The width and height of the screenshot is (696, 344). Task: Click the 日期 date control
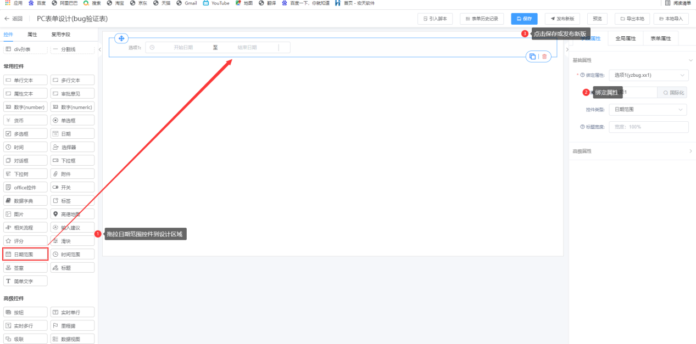click(x=73, y=134)
